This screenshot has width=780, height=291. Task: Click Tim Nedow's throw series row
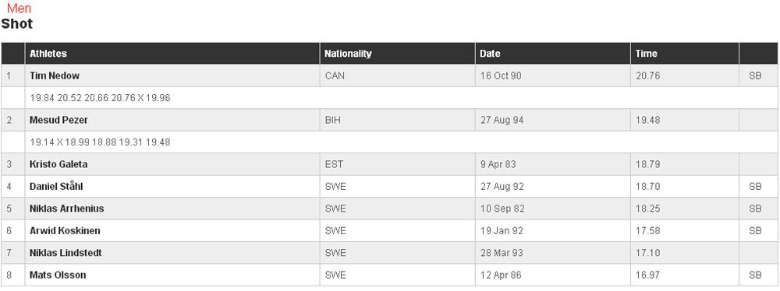(402, 98)
